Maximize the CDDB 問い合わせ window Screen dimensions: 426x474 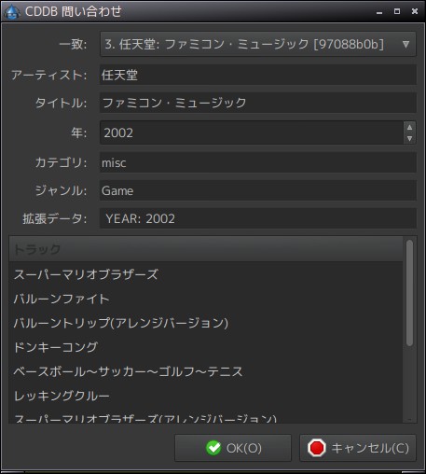coord(397,11)
